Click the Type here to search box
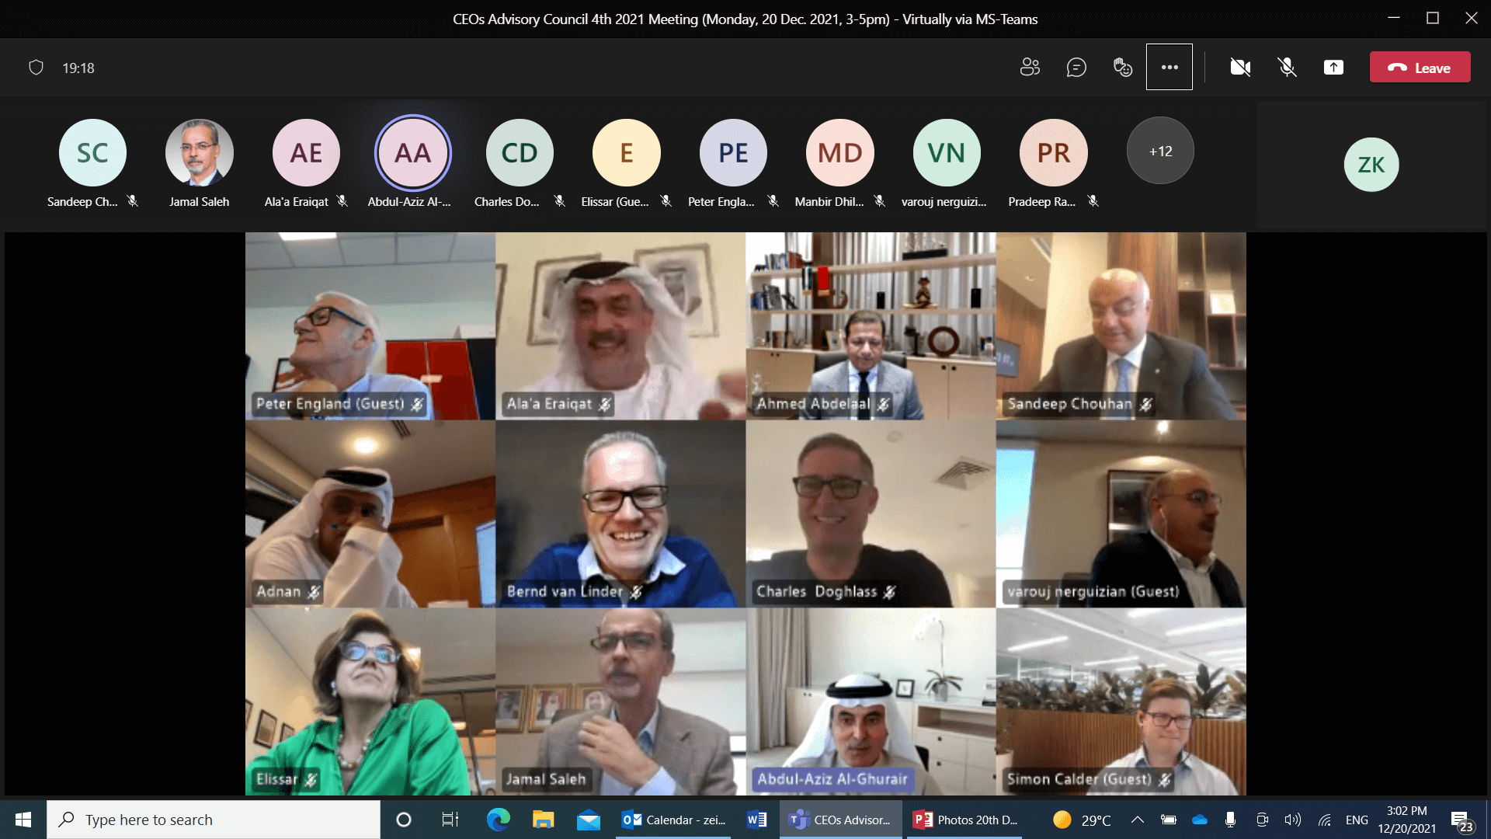The width and height of the screenshot is (1491, 839). [x=214, y=820]
